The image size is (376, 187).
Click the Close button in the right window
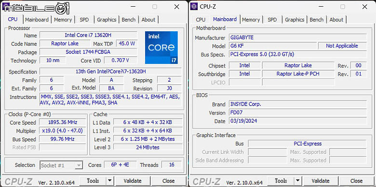(x=357, y=181)
